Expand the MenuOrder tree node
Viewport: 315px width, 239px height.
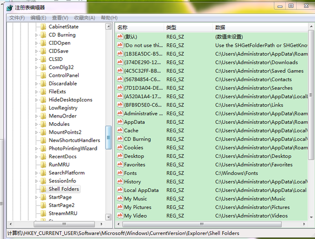click(36, 116)
